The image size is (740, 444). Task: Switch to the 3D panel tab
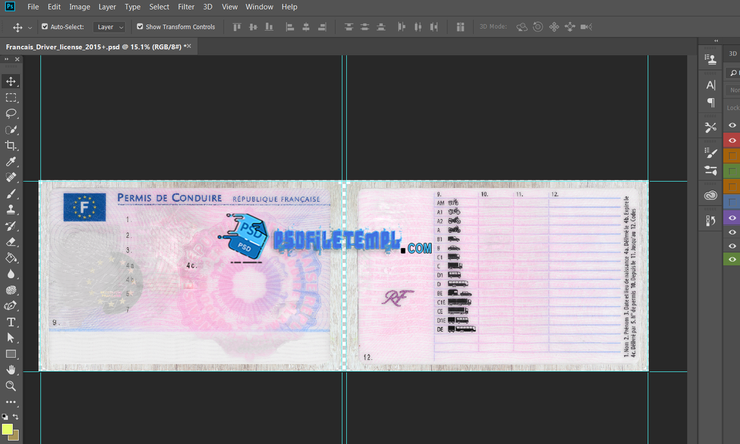(733, 53)
